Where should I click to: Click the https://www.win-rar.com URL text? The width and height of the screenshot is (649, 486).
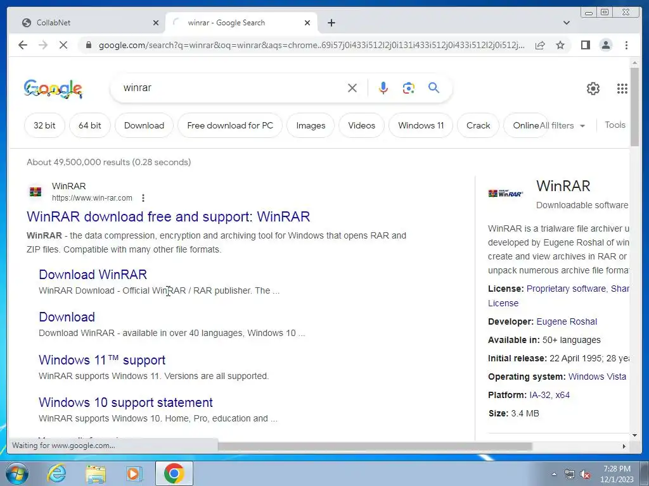[92, 198]
